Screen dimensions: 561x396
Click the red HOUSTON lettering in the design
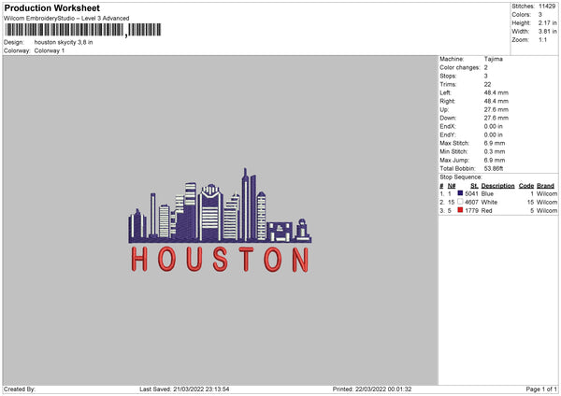coord(220,259)
